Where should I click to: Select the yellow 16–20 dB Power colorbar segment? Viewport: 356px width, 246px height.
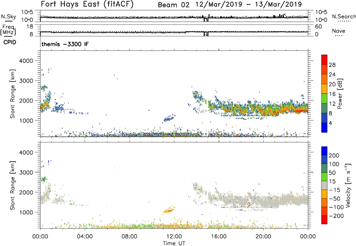coord(324,89)
